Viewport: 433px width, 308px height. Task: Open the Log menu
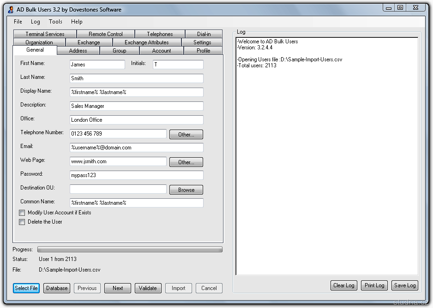[36, 22]
